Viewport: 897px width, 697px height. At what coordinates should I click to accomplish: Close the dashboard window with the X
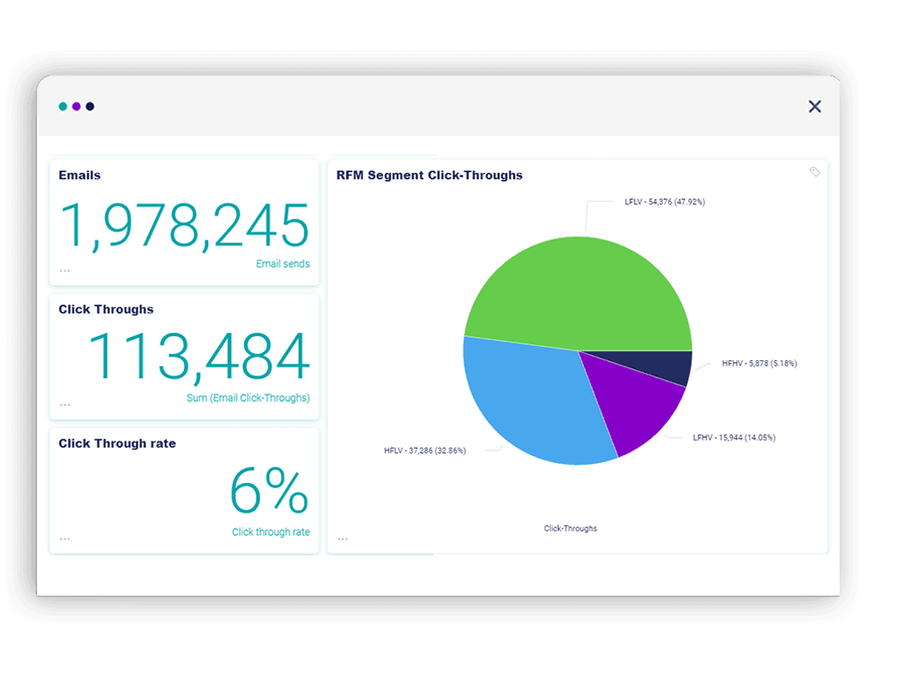tap(814, 107)
